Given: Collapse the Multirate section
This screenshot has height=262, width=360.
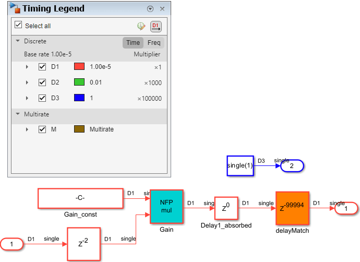Looking at the screenshot, I should coord(18,113).
